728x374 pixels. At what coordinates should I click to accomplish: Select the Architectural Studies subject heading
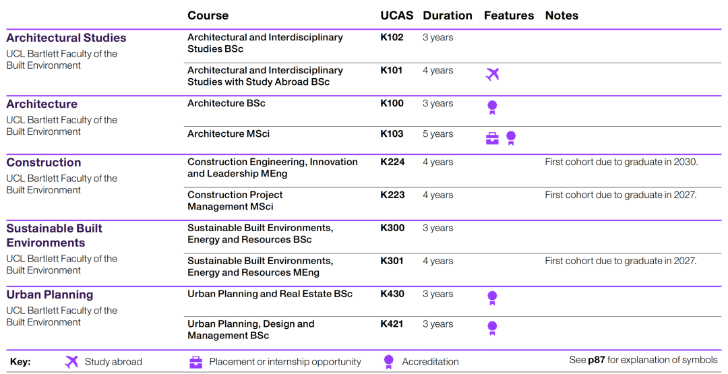[66, 38]
